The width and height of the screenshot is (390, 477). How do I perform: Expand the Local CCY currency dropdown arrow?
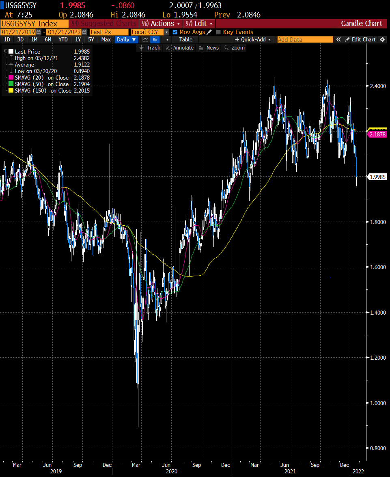point(166,32)
